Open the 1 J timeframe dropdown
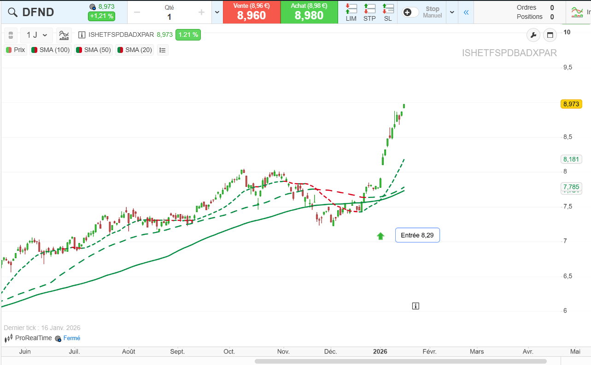Screen dimensions: 591x365 tap(37, 35)
